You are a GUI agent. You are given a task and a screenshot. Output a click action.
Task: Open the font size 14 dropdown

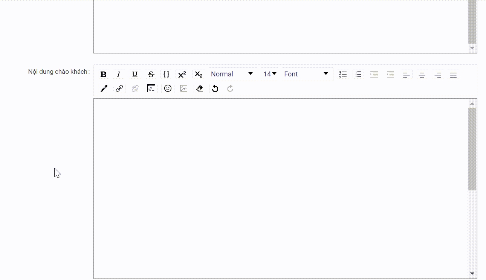[270, 74]
